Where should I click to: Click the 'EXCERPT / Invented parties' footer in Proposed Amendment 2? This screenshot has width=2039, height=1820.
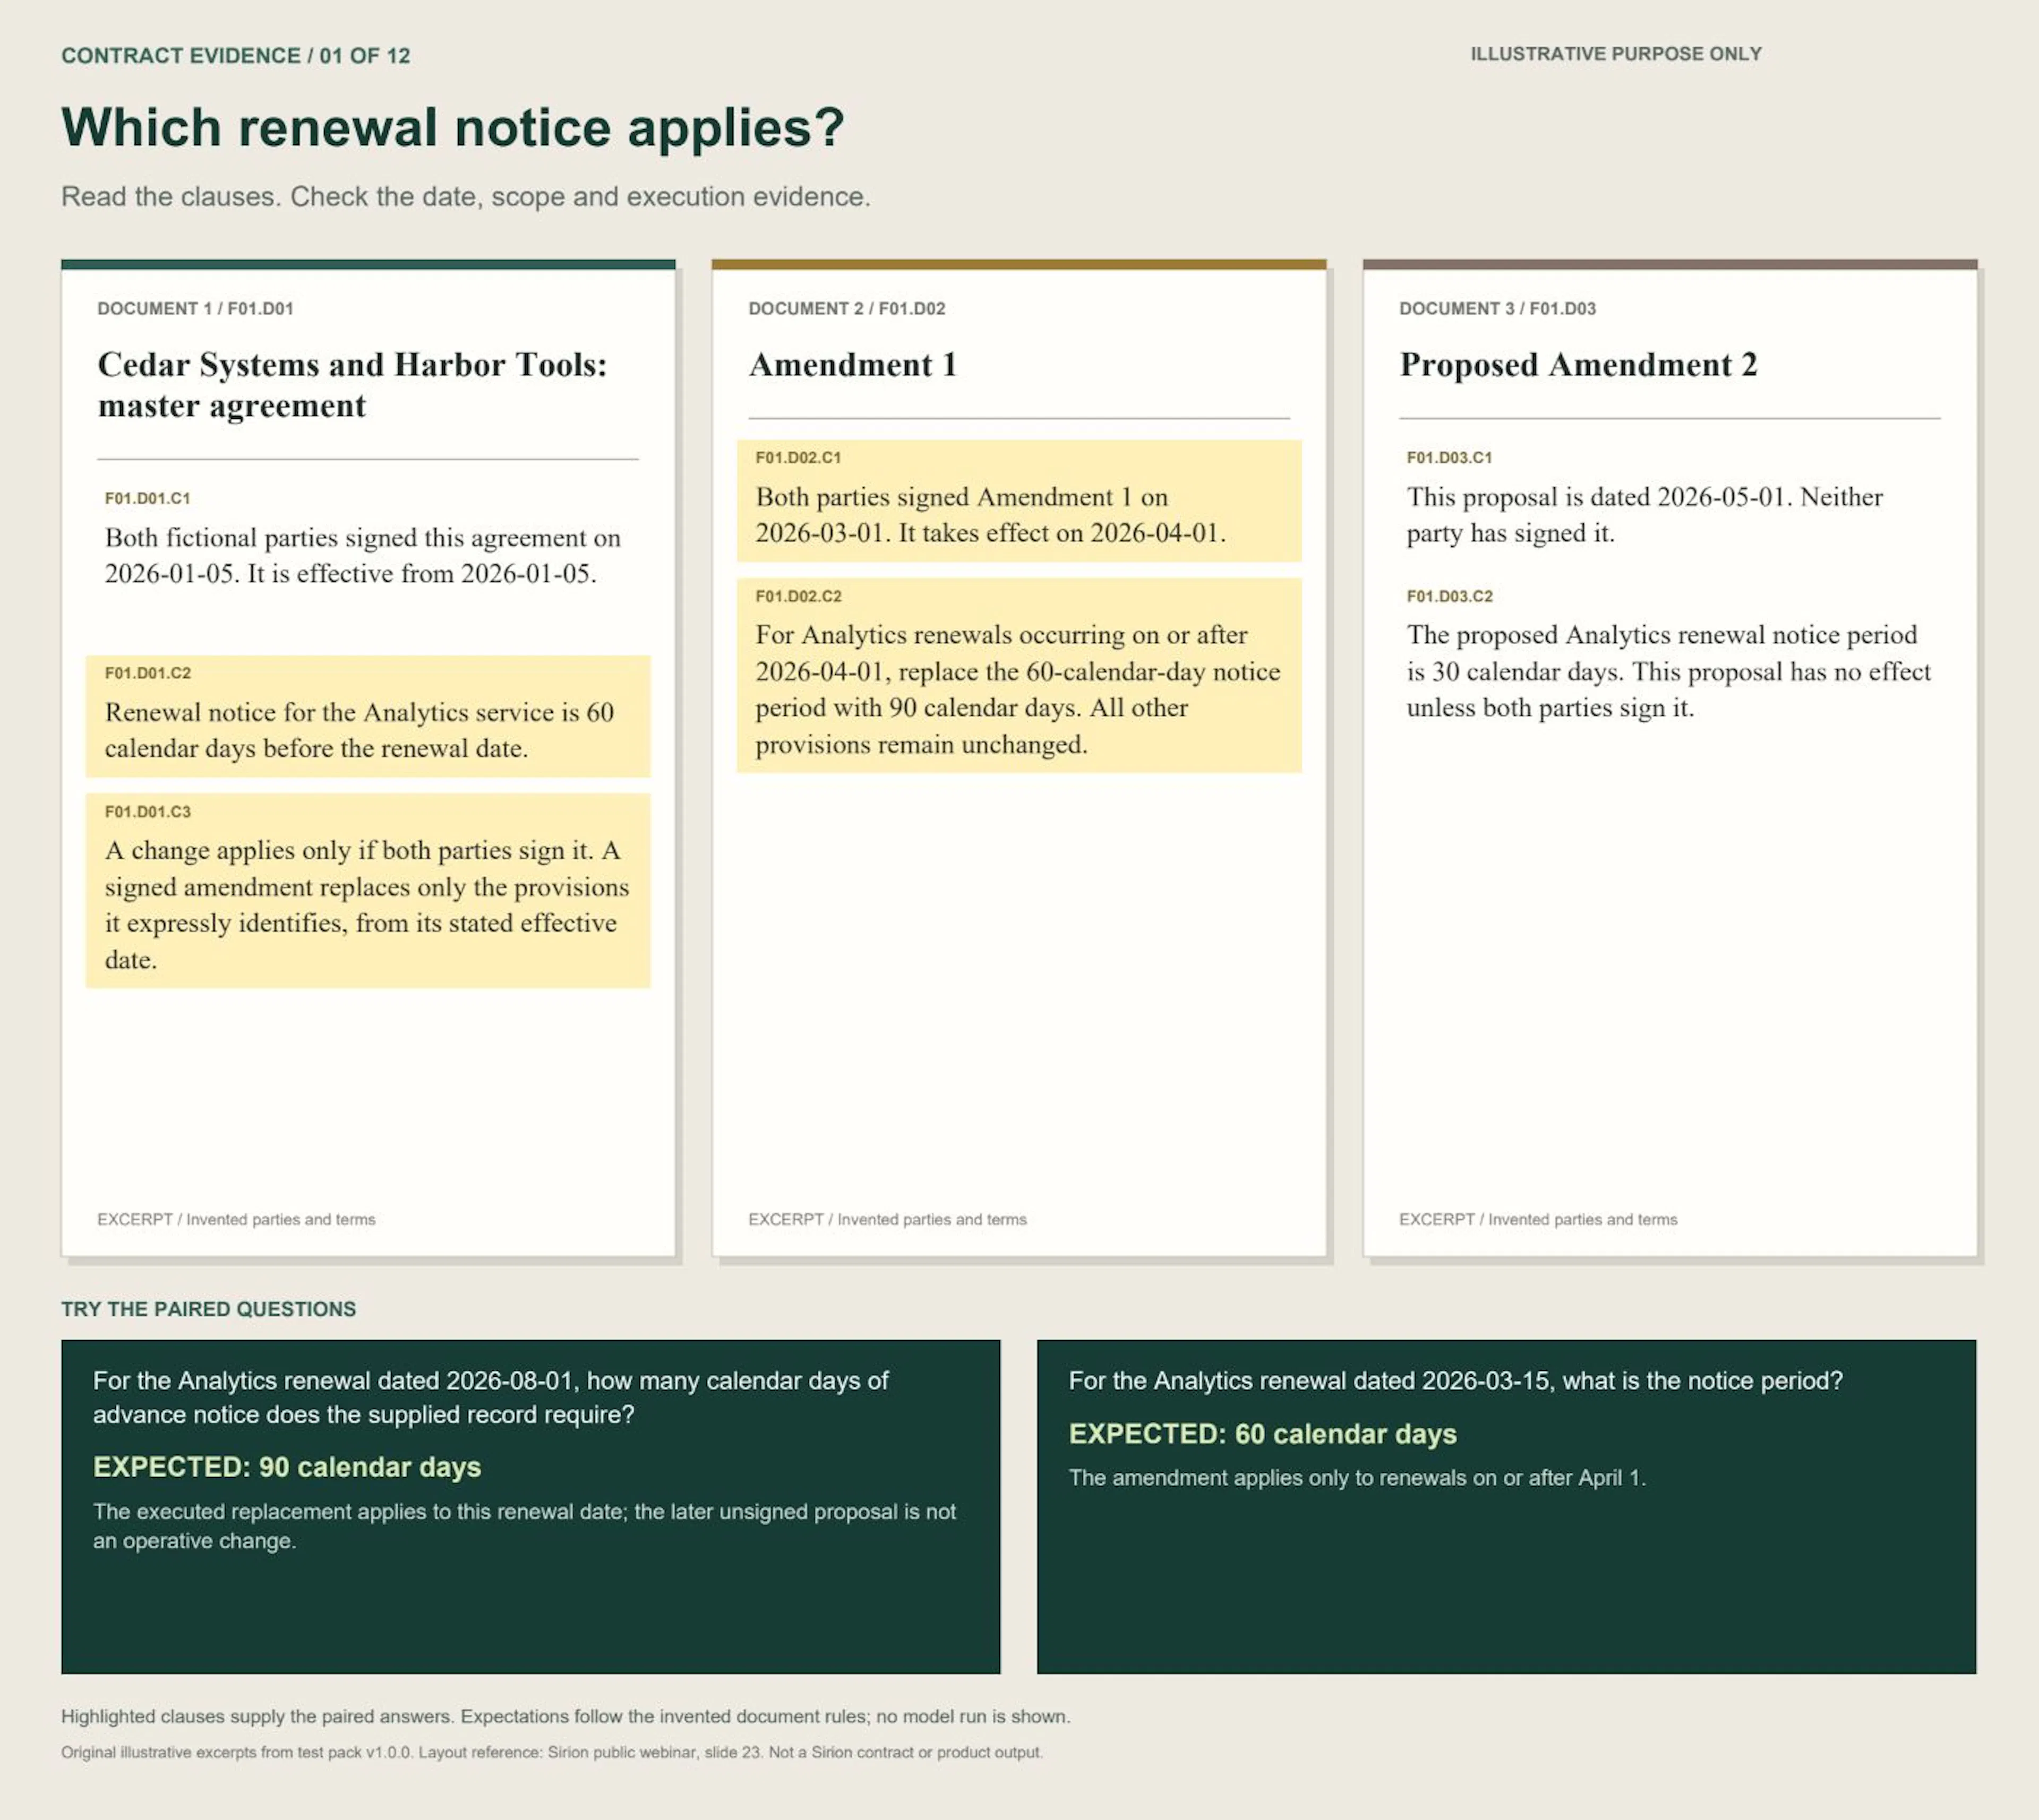click(1538, 1220)
